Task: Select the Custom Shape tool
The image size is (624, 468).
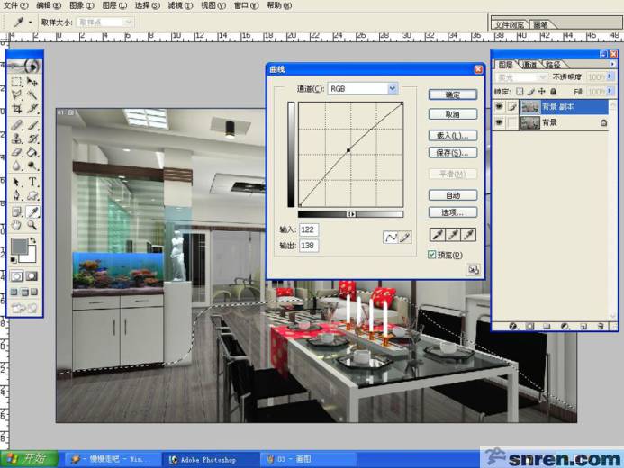Action: coord(32,195)
